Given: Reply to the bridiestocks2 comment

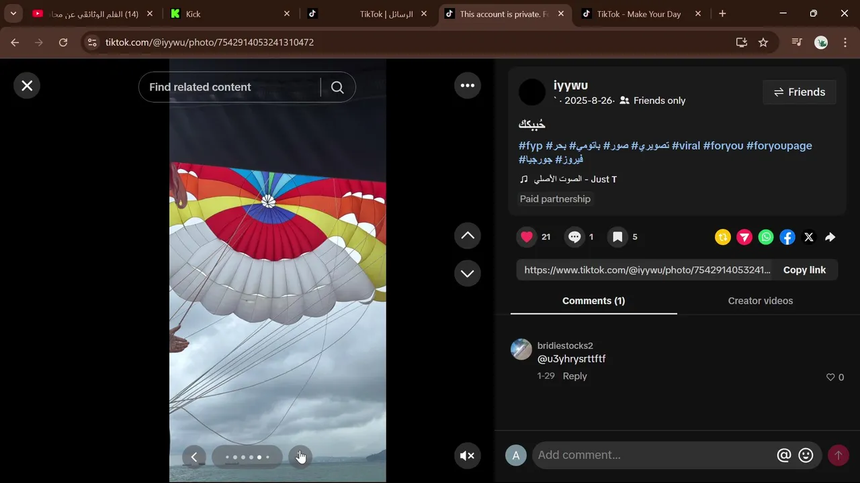Looking at the screenshot, I should 574,376.
